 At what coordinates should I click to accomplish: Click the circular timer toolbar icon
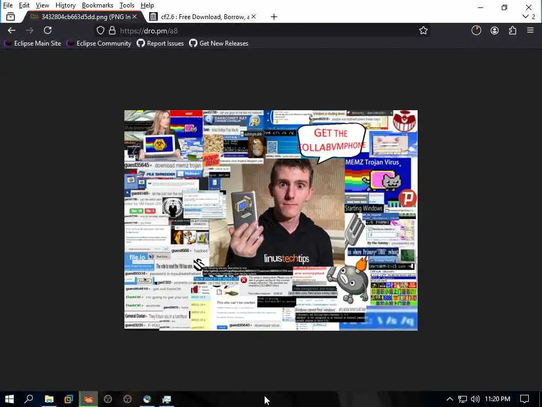tap(476, 30)
